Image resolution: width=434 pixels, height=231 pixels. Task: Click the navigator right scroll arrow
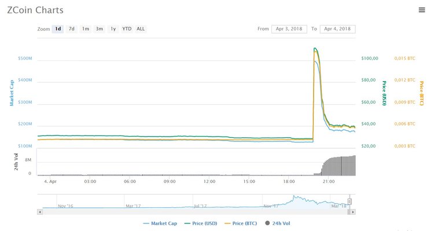[x=353, y=212]
